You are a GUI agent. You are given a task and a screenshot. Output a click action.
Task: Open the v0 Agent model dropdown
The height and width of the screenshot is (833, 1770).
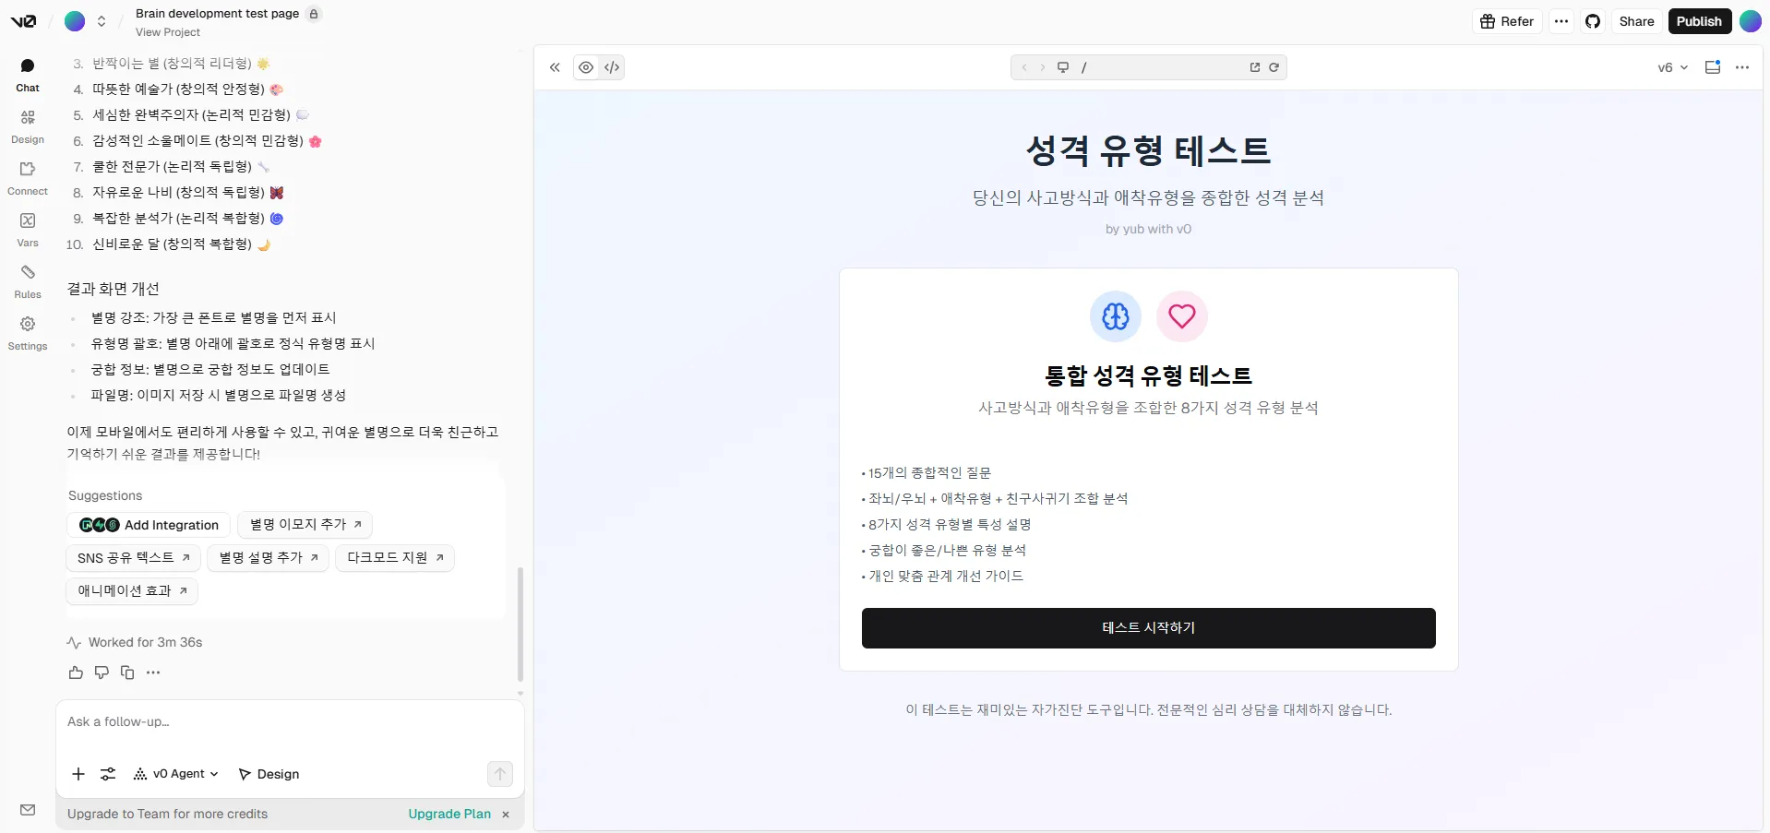point(176,774)
